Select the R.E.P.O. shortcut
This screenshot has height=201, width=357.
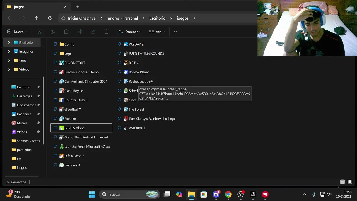132,63
